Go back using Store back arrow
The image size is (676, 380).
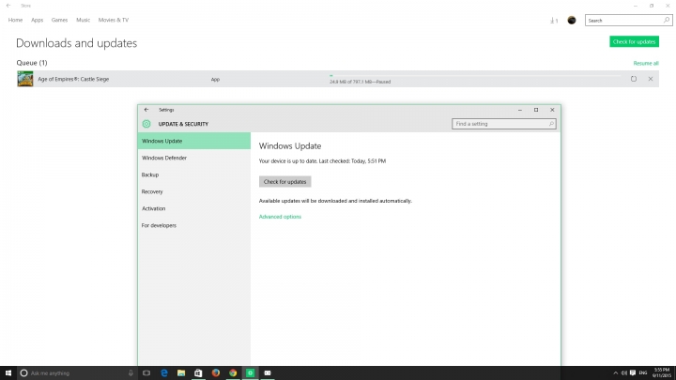click(x=8, y=6)
